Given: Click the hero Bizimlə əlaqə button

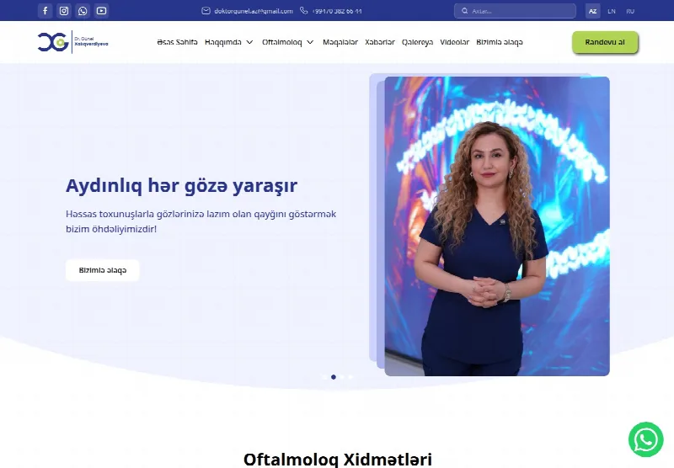Looking at the screenshot, I should click(x=102, y=270).
